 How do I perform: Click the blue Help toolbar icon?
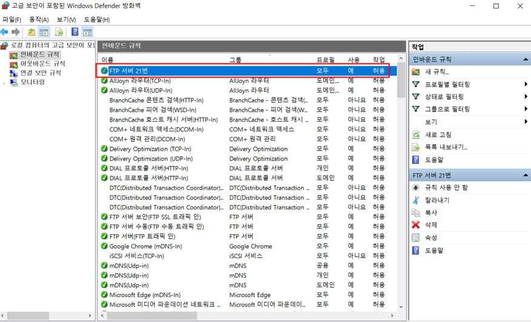click(75, 32)
